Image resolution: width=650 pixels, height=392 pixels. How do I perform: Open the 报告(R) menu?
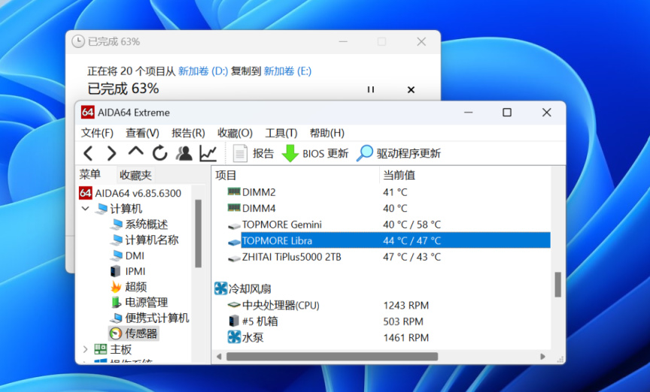(x=188, y=133)
